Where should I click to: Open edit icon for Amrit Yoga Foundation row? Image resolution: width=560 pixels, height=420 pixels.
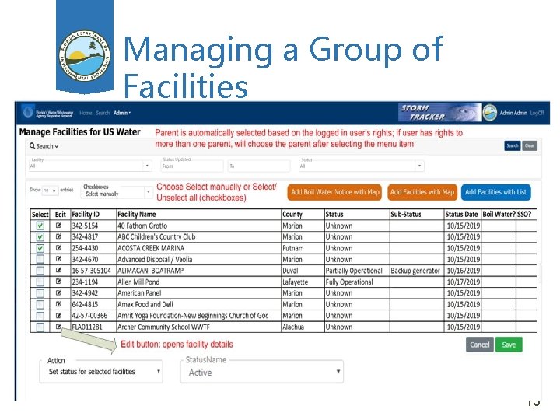(58, 315)
